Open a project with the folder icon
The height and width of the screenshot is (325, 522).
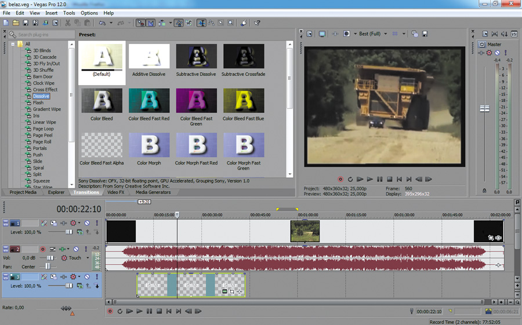coord(16,23)
